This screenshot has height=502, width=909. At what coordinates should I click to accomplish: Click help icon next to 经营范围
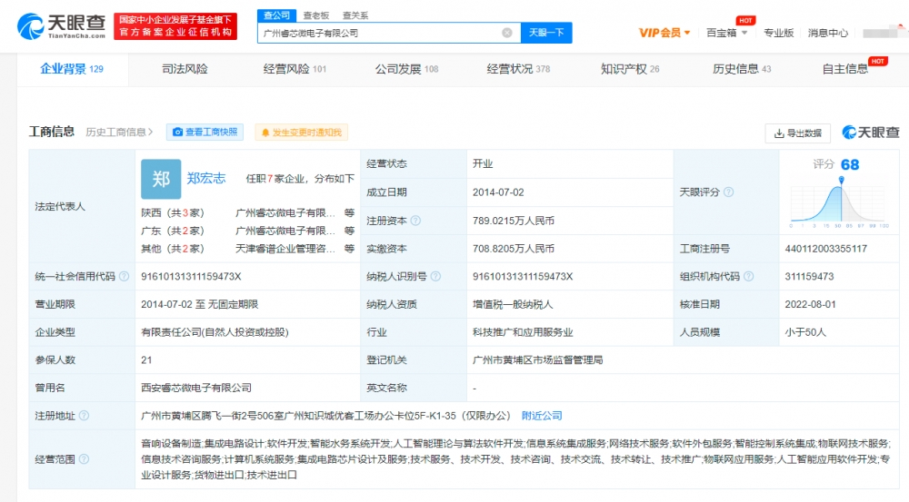[84, 459]
